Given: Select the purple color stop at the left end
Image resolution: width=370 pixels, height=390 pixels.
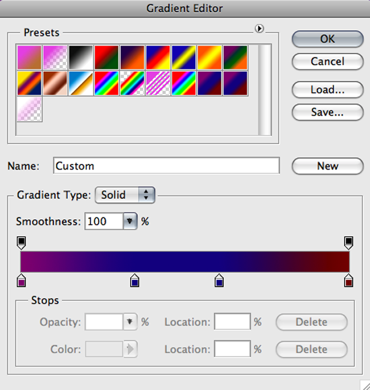Looking at the screenshot, I should tap(22, 280).
